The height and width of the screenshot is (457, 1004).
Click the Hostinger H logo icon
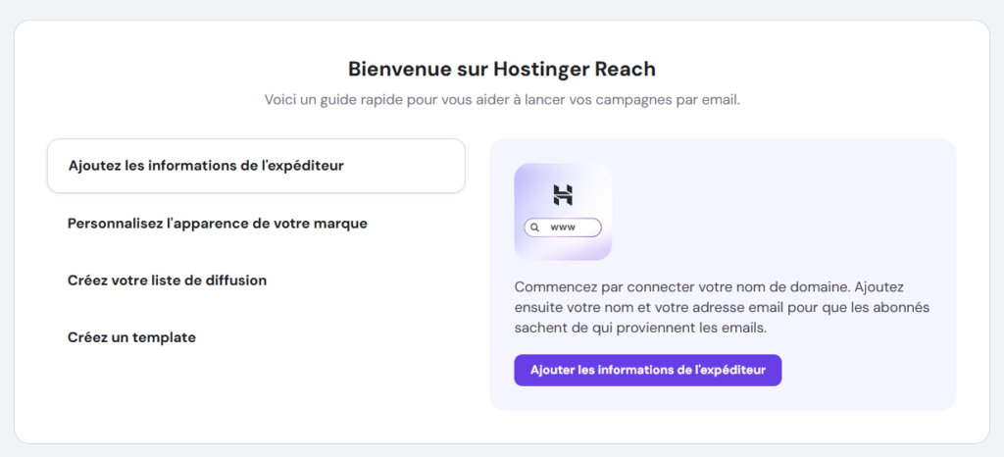click(562, 194)
